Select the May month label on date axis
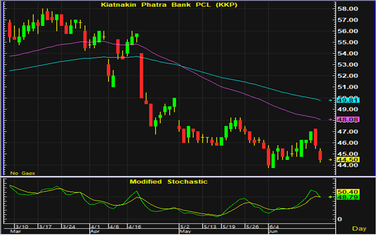Viewport: 377px width, 235px height. (186, 231)
